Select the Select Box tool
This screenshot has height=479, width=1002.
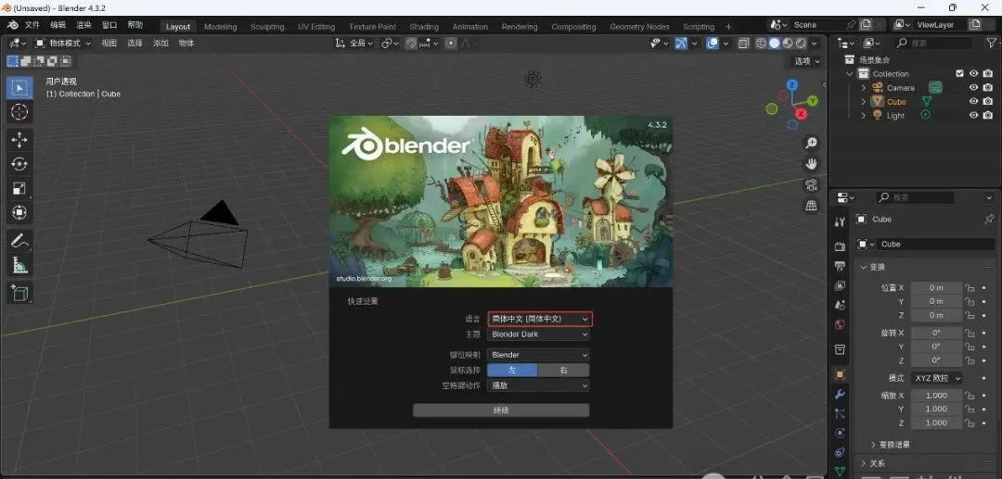[19, 87]
